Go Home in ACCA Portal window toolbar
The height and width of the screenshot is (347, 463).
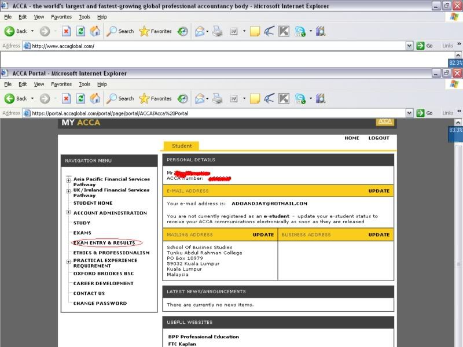(95, 98)
